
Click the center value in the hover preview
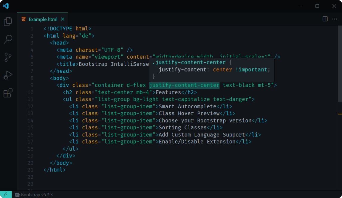(222, 69)
